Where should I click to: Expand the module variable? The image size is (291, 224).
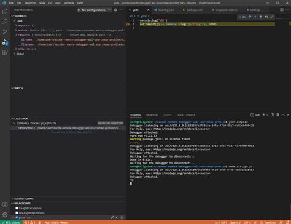coord(16,30)
